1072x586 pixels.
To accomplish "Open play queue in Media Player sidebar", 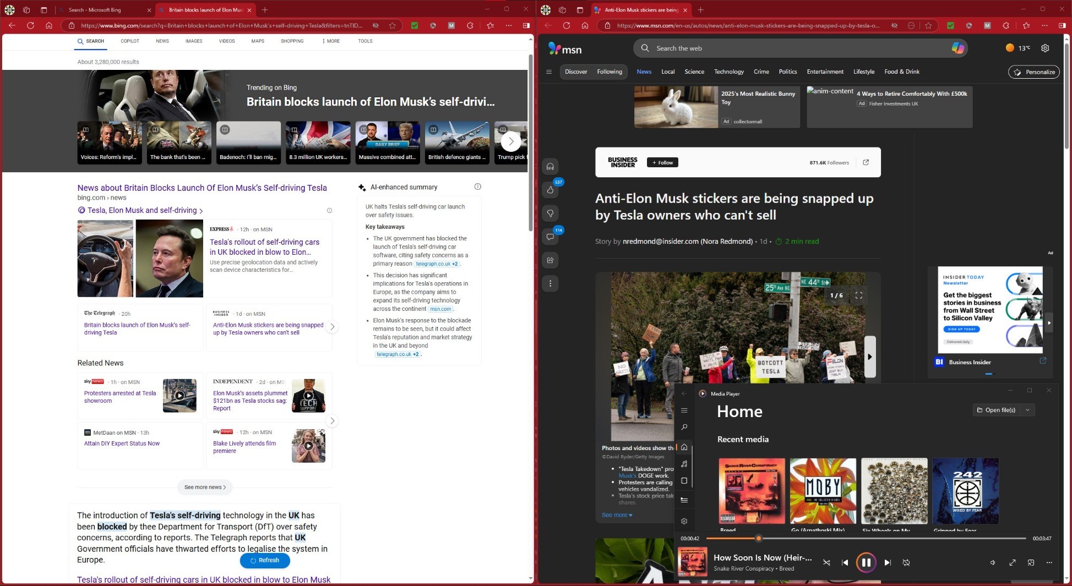I will pos(684,500).
